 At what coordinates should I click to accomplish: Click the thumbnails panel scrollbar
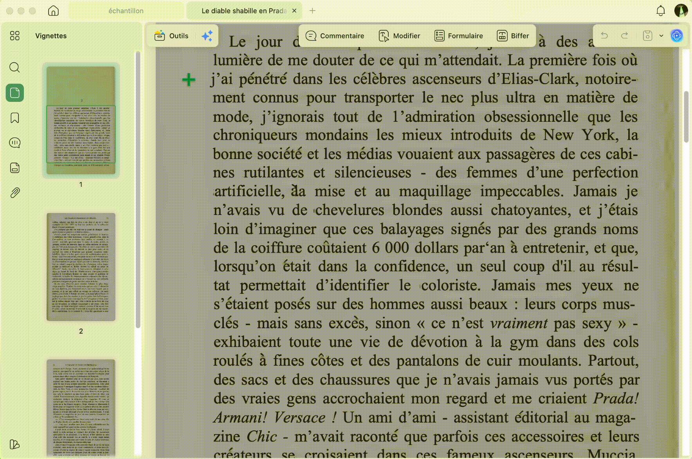pyautogui.click(x=138, y=190)
